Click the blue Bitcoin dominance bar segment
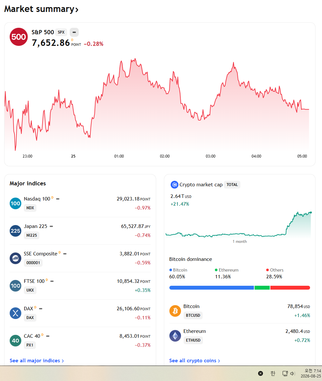 pos(212,288)
